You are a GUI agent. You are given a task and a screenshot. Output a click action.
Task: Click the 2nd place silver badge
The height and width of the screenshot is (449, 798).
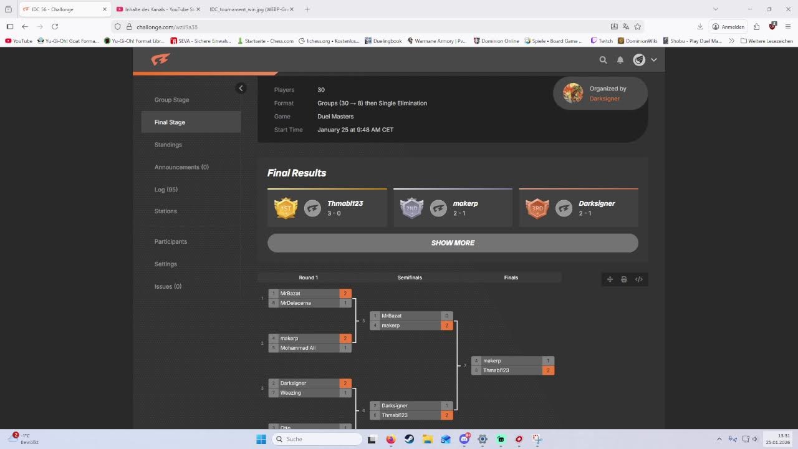[411, 208]
